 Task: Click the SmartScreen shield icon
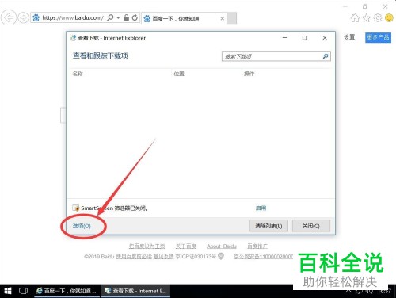point(76,208)
